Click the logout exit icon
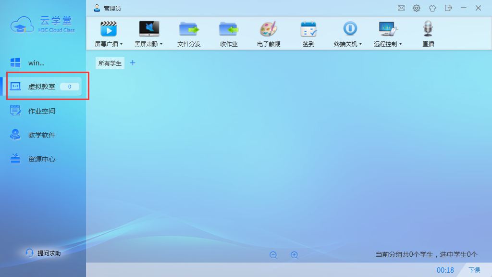The image size is (492, 277). coord(449,8)
